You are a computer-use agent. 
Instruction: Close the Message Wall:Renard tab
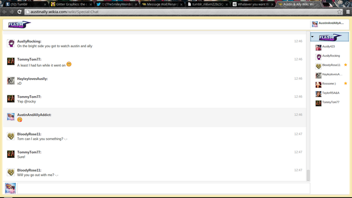tap(181, 4)
